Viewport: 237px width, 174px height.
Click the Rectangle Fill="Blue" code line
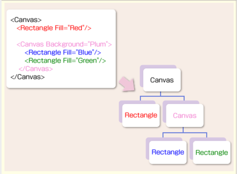(x=63, y=52)
